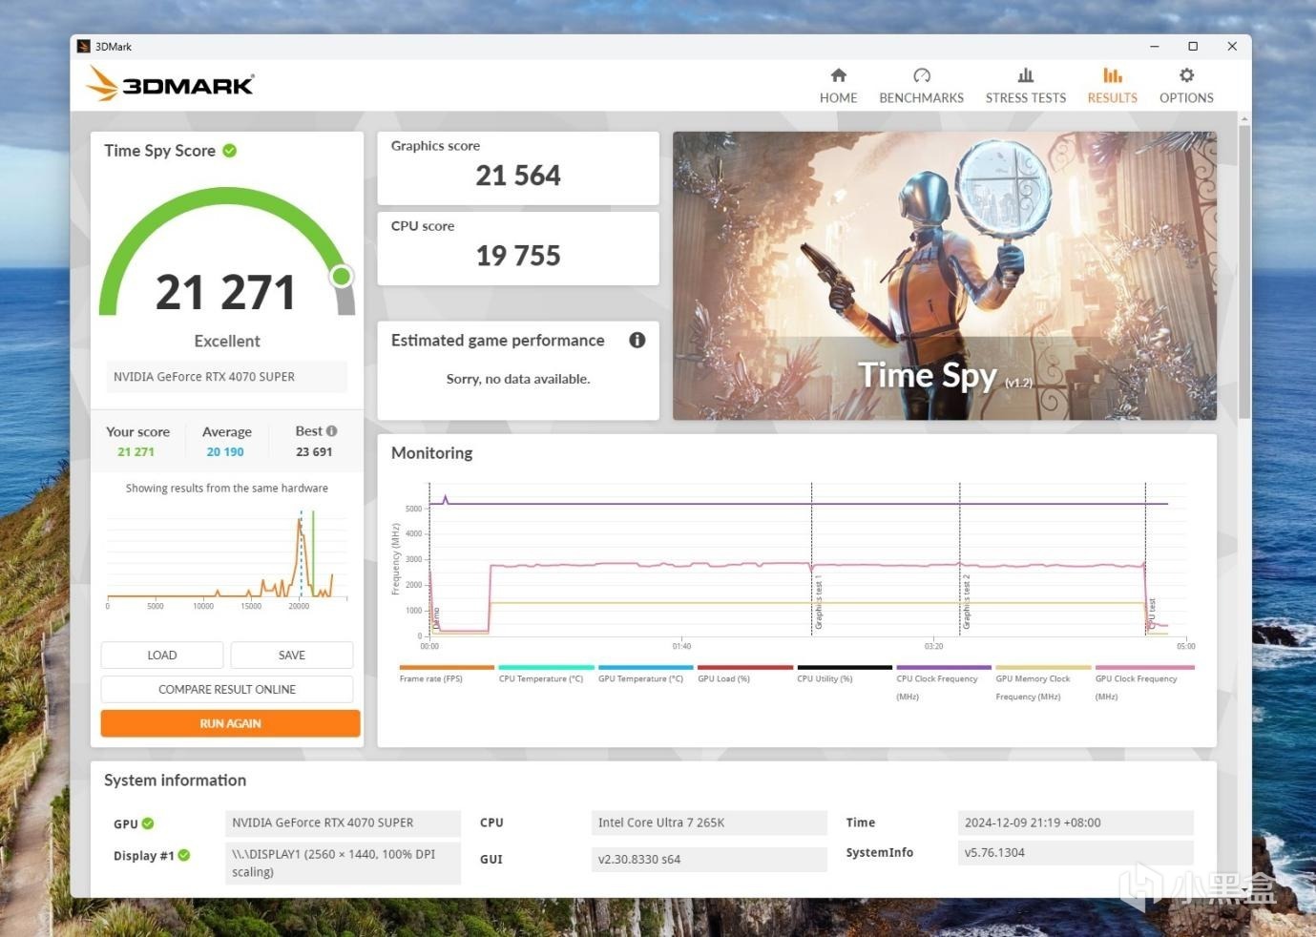Viewport: 1316px width, 937px height.
Task: Toggle the GPU Temperature legend series
Action: tap(645, 674)
